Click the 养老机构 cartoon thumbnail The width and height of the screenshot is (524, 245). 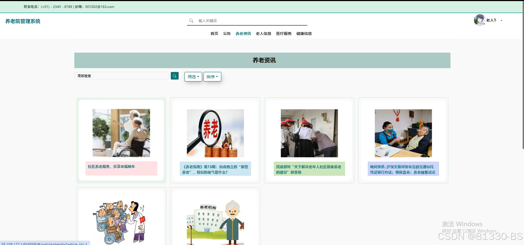pos(215,222)
